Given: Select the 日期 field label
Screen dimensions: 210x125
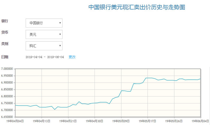Looking at the screenshot, I should (x=5, y=57).
